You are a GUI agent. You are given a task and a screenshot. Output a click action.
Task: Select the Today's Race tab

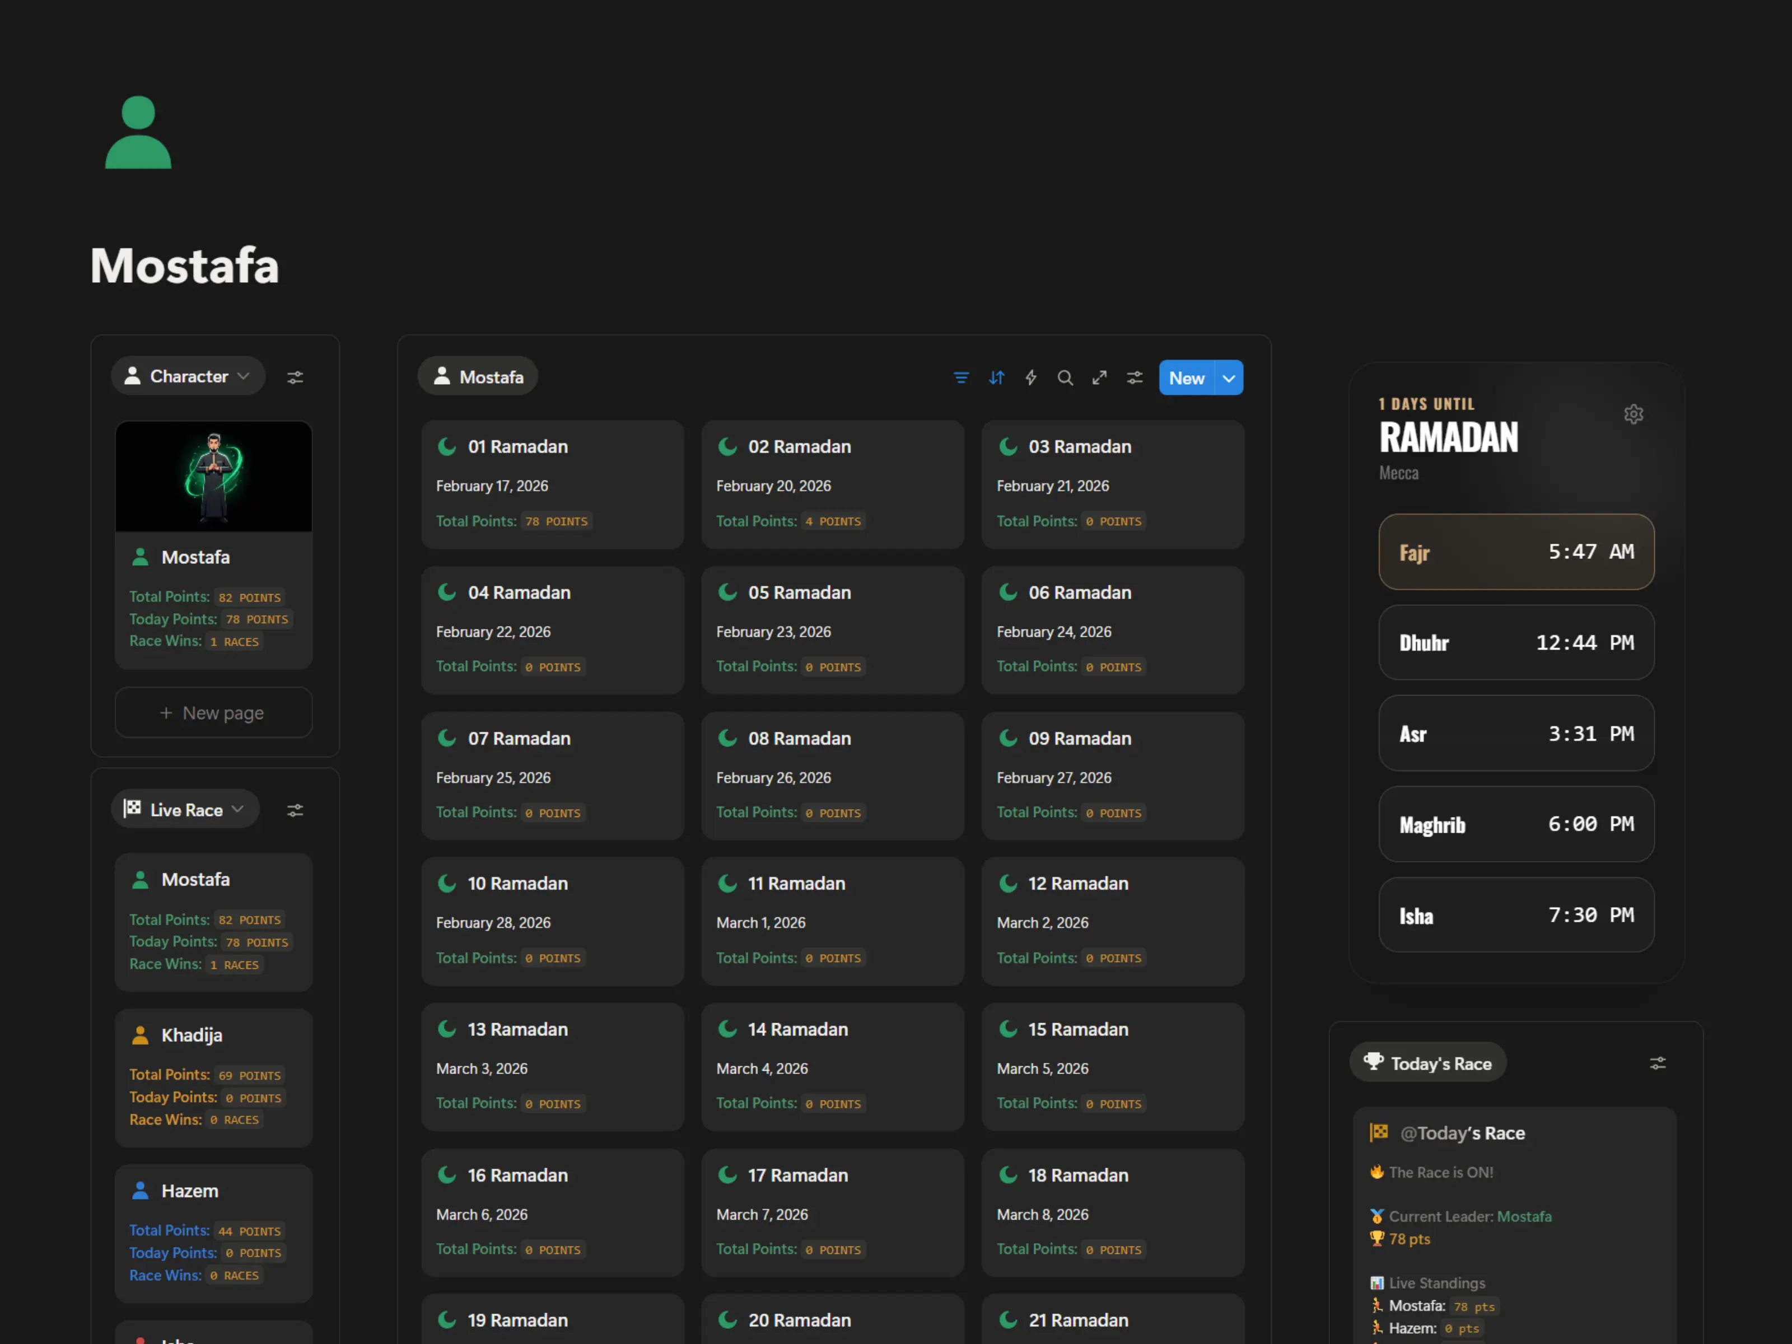click(1427, 1063)
